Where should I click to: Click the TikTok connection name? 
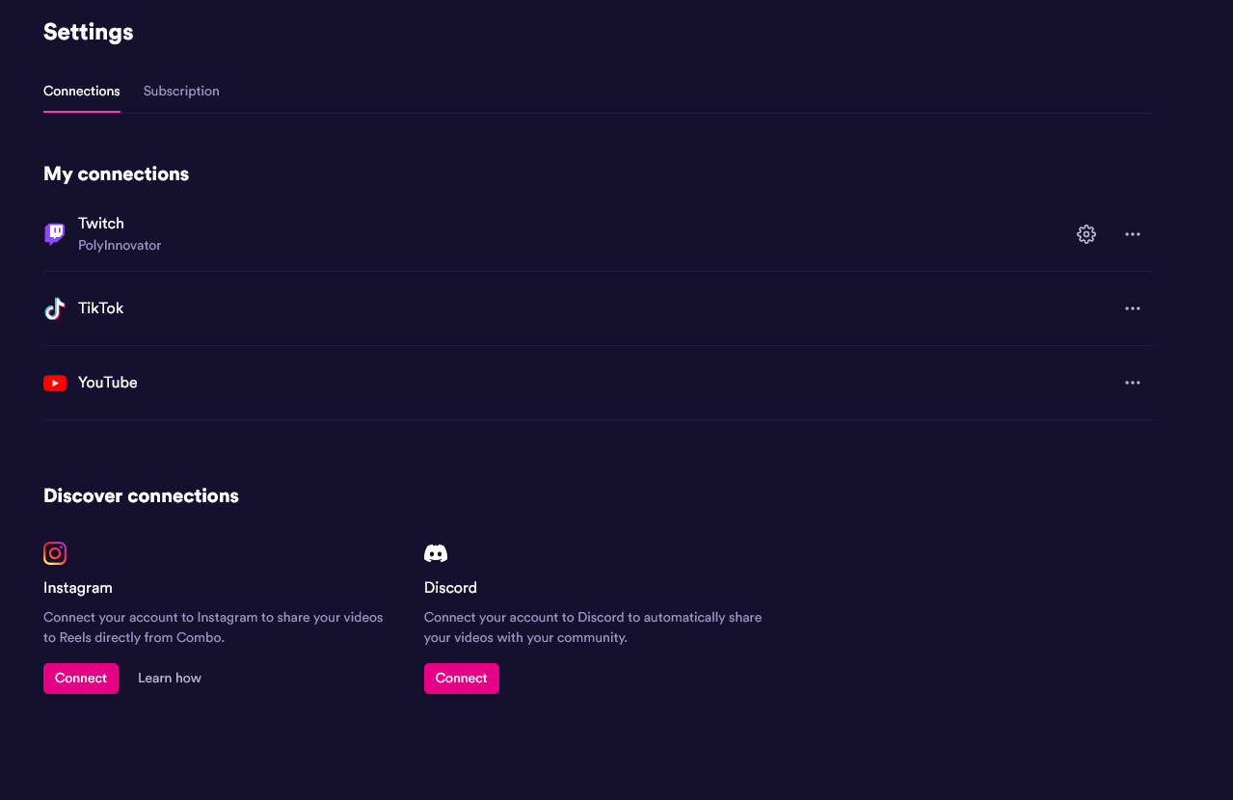101,308
